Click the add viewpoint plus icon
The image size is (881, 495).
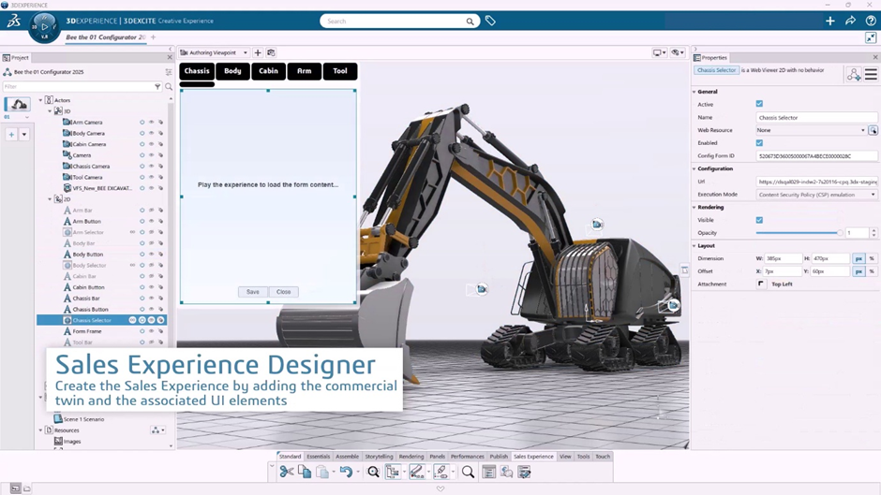pyautogui.click(x=258, y=53)
